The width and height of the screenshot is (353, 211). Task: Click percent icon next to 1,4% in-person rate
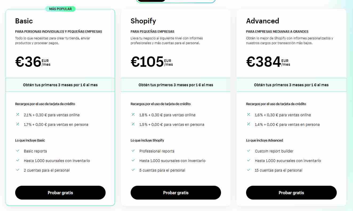click(248, 124)
